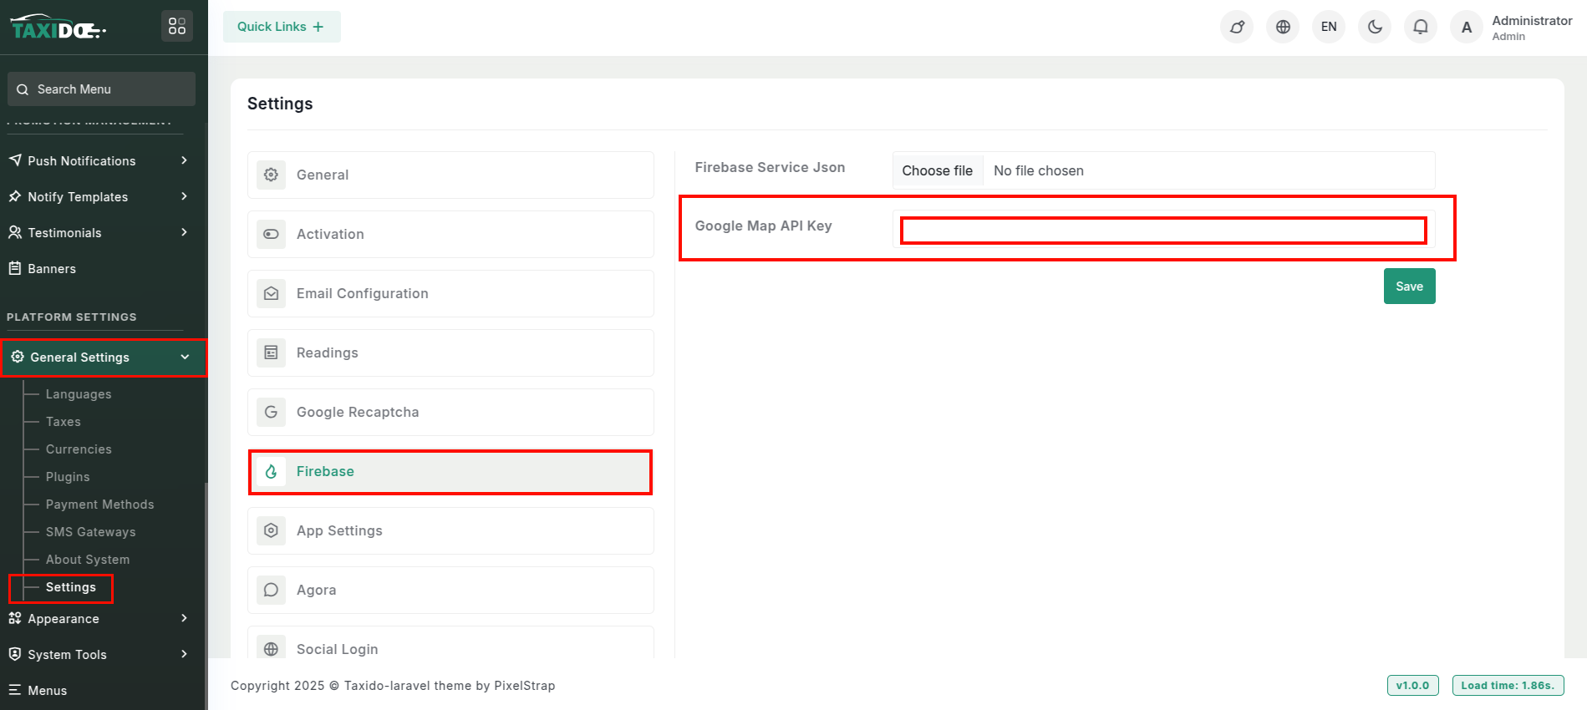Open the EN language selector
The width and height of the screenshot is (1587, 710).
coord(1329,27)
